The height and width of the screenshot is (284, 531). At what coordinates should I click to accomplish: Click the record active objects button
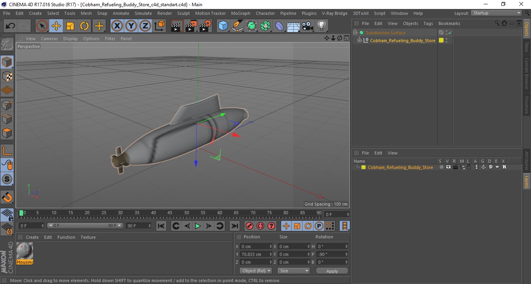[249, 226]
